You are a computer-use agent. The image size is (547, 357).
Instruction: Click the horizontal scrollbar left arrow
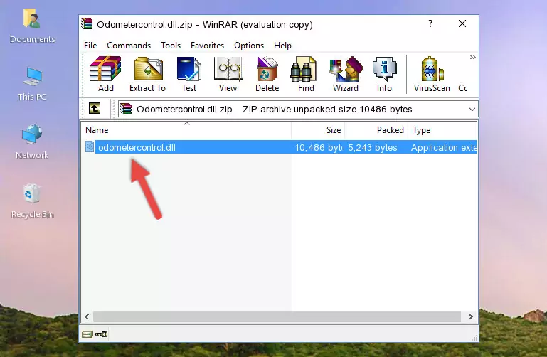click(x=87, y=317)
